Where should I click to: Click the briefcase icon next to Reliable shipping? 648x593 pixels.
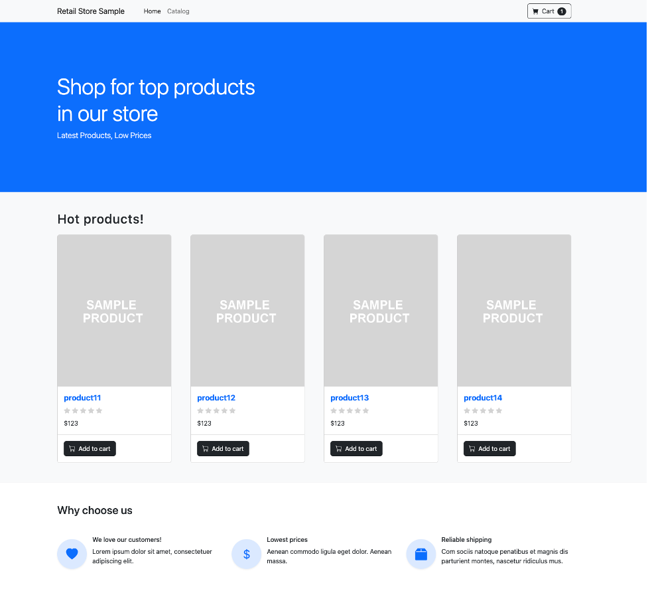click(x=421, y=553)
